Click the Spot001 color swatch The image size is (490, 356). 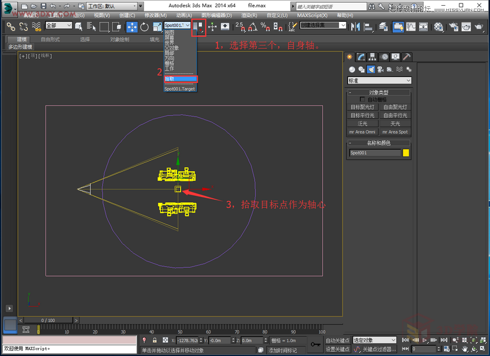click(407, 152)
